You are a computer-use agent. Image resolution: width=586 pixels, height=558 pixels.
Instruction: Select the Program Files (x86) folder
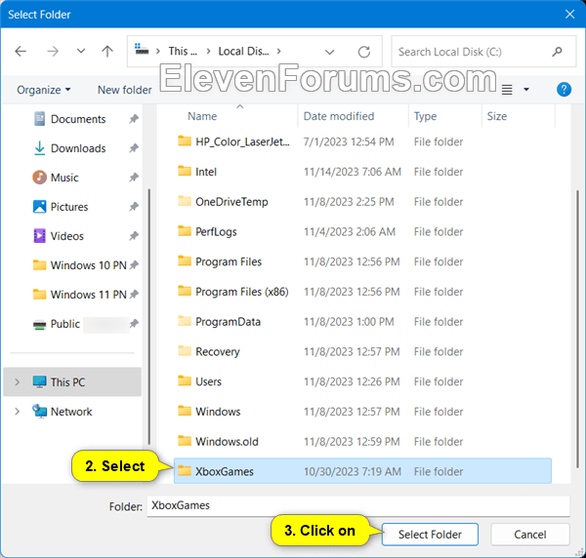(242, 292)
